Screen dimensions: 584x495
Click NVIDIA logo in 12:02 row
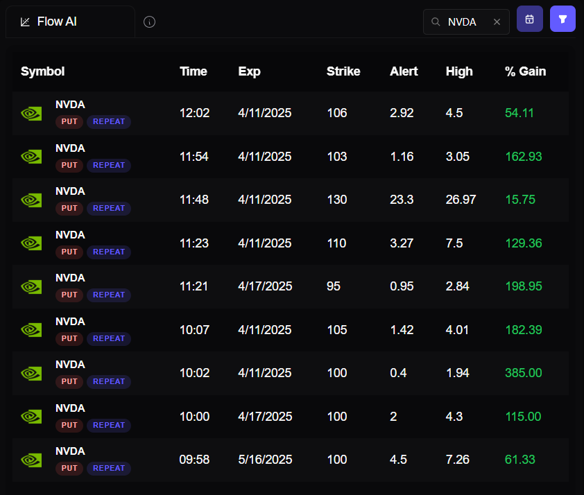coord(31,114)
